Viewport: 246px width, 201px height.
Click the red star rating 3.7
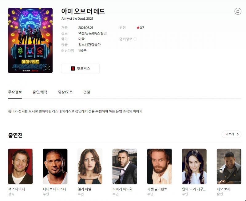[140, 28]
